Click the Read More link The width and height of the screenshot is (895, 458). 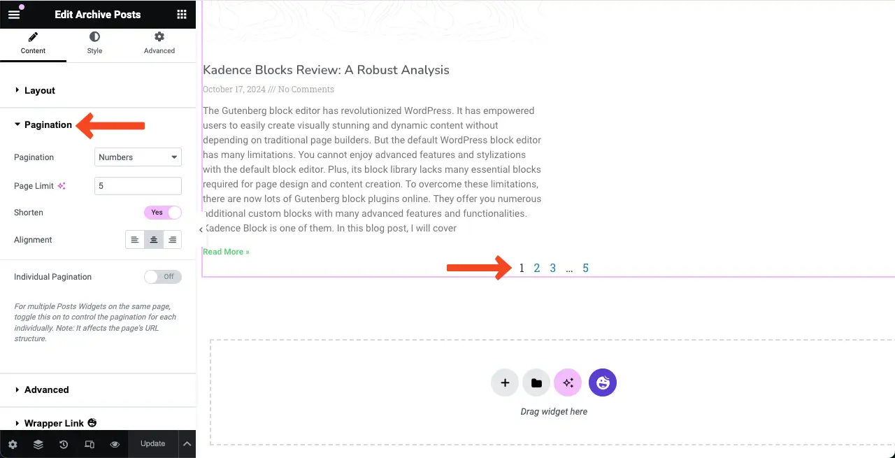click(x=226, y=252)
